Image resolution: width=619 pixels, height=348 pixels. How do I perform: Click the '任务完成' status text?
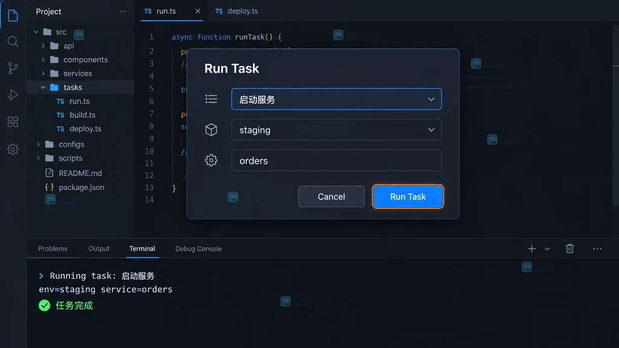click(x=74, y=305)
